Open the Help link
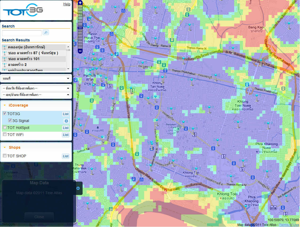Screen dimensions: 300x227 67,4
